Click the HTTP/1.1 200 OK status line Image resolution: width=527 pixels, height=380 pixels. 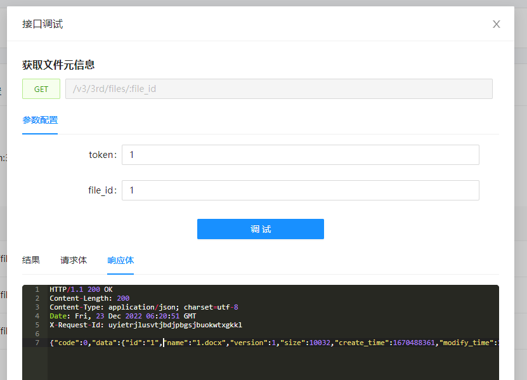coord(81,289)
